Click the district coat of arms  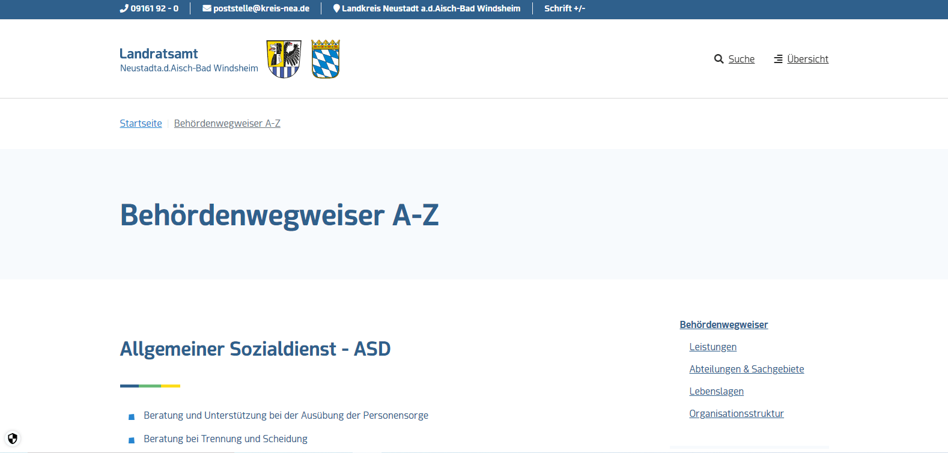[284, 59]
